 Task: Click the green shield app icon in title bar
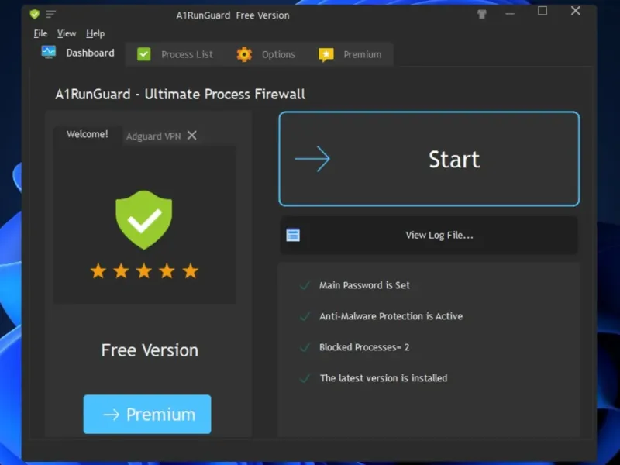[x=35, y=14]
